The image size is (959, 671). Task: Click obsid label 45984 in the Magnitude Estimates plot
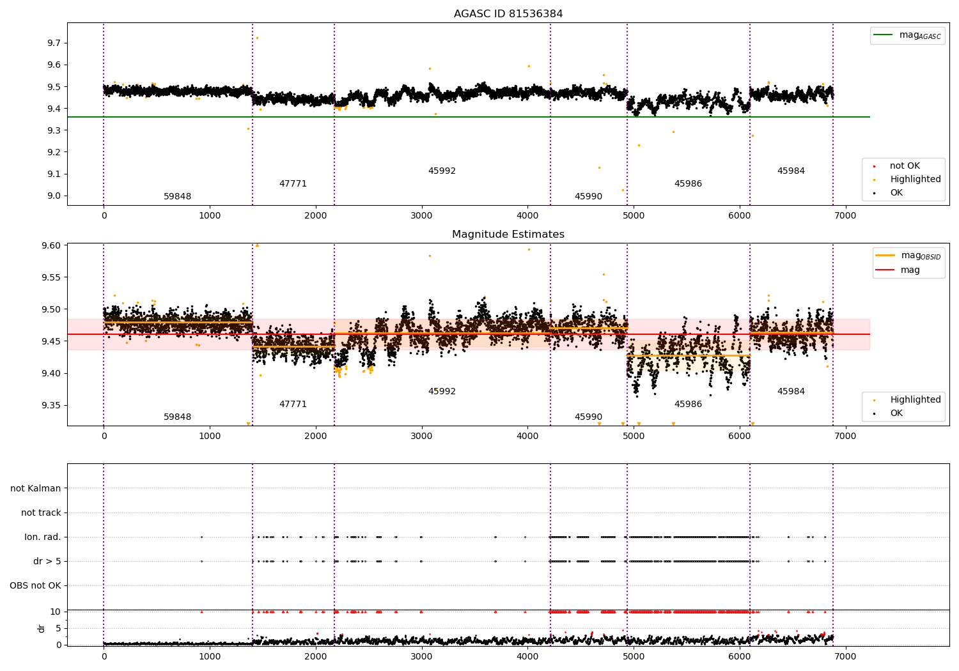pos(791,392)
